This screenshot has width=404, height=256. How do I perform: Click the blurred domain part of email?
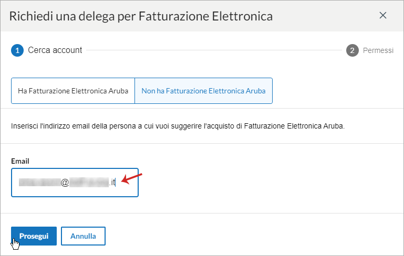(x=89, y=183)
